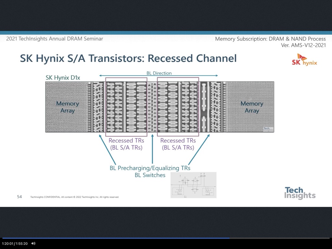Click the small TechInsights watermark in the die image
The image size is (332, 249).
[x=268, y=129]
